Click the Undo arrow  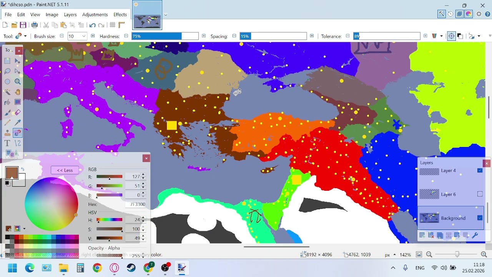click(x=92, y=25)
